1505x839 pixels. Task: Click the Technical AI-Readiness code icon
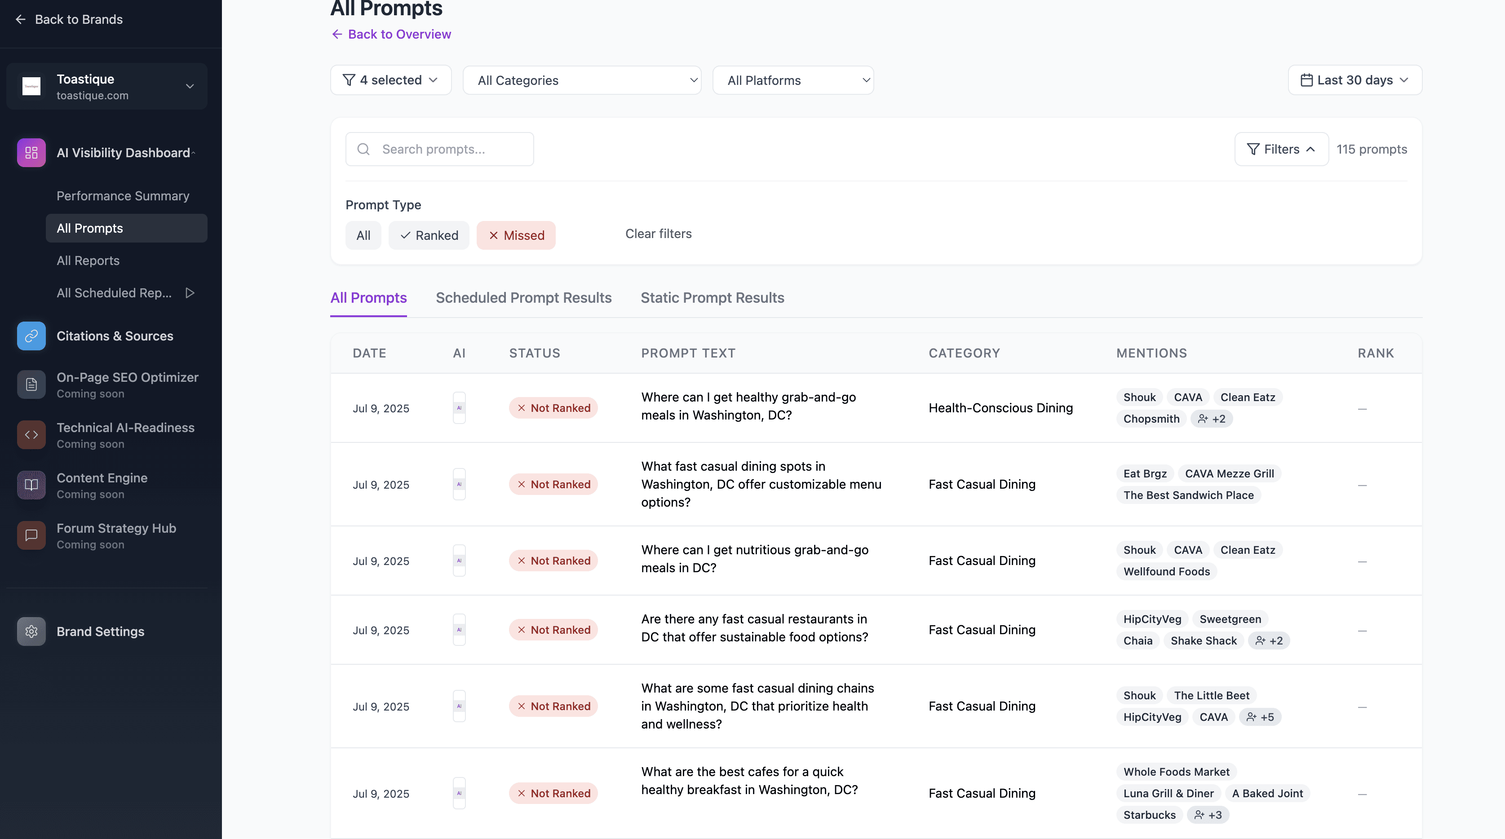31,435
